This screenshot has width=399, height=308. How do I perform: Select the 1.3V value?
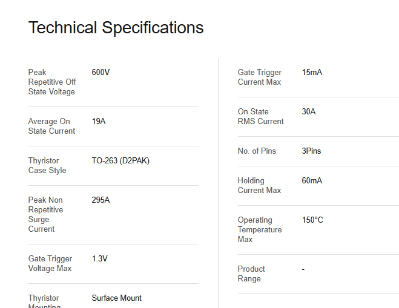(x=99, y=258)
